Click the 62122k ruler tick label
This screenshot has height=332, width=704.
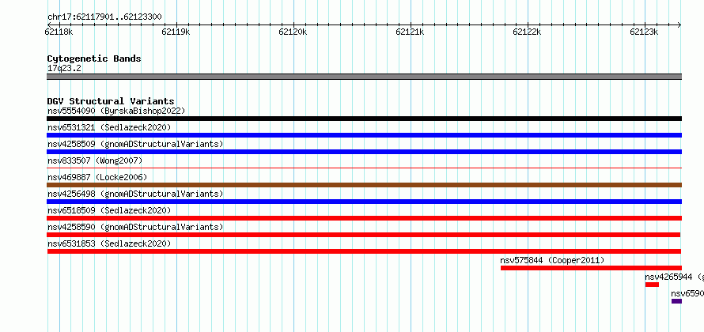pyautogui.click(x=528, y=32)
